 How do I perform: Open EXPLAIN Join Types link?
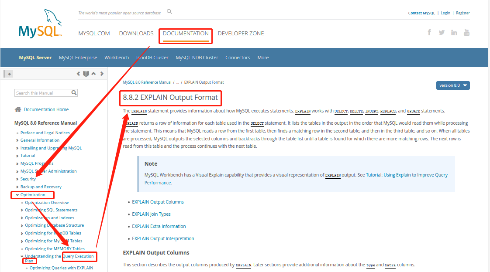point(151,214)
